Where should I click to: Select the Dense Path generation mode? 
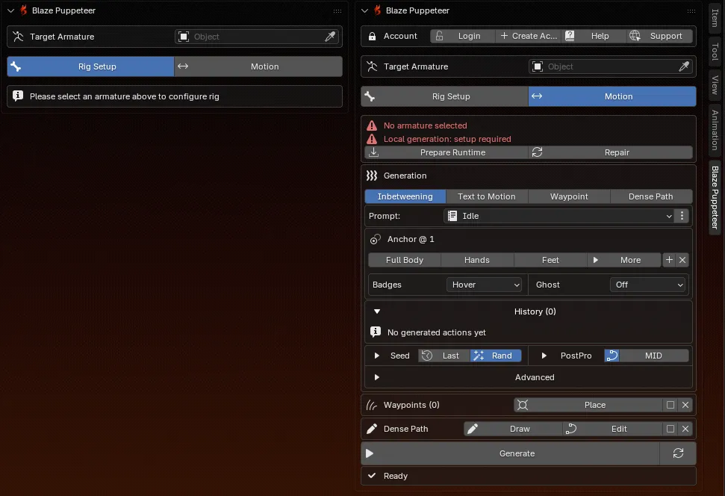651,196
